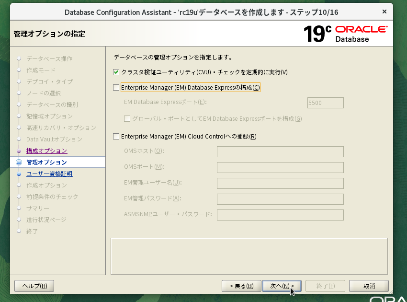Click the 高速リカバリ・オプション step label
Viewport: 407px width, 302px height.
(x=61, y=128)
